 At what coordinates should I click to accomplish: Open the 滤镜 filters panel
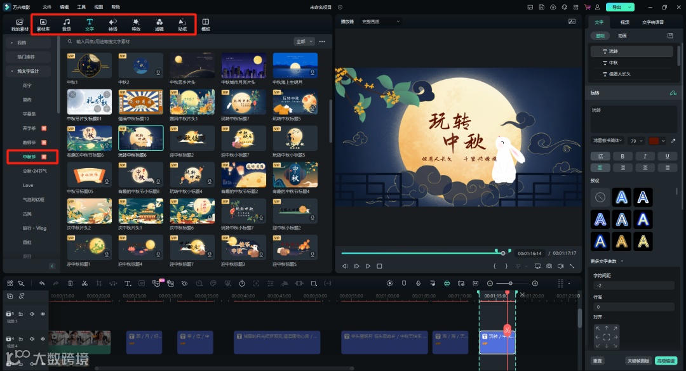point(159,25)
